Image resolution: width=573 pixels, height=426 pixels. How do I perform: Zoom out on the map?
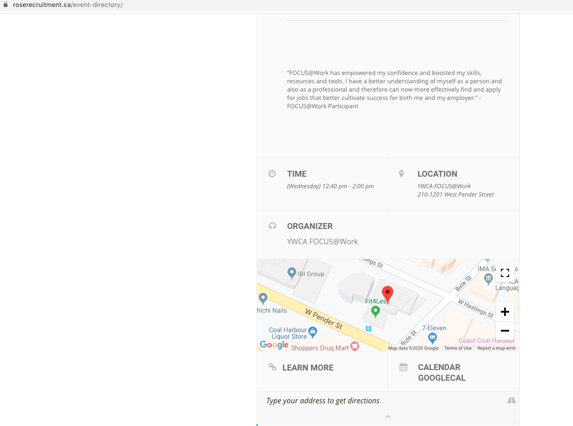click(504, 331)
